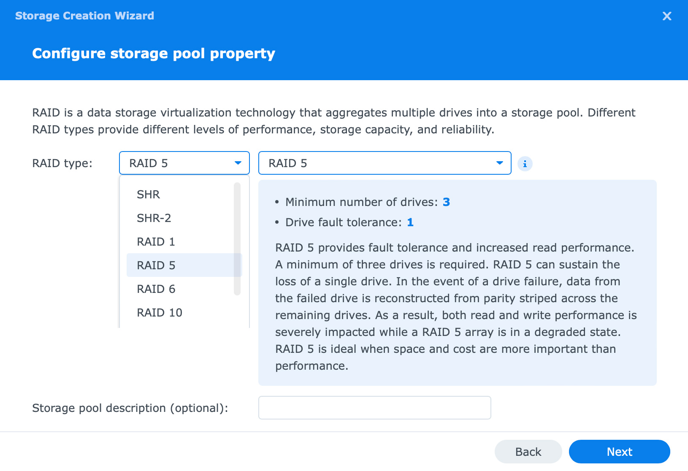Image resolution: width=688 pixels, height=471 pixels.
Task: Click the 'RAID type:' label
Action: [62, 163]
